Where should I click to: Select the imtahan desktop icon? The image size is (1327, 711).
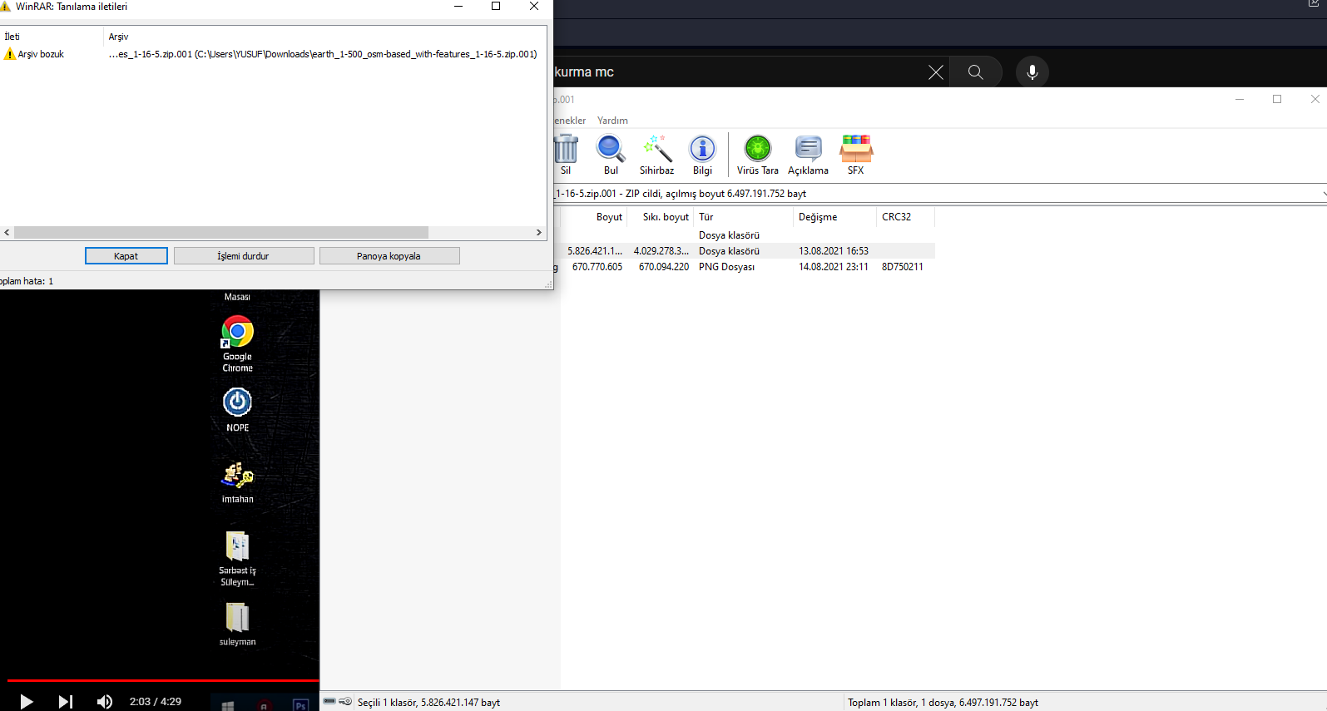237,482
